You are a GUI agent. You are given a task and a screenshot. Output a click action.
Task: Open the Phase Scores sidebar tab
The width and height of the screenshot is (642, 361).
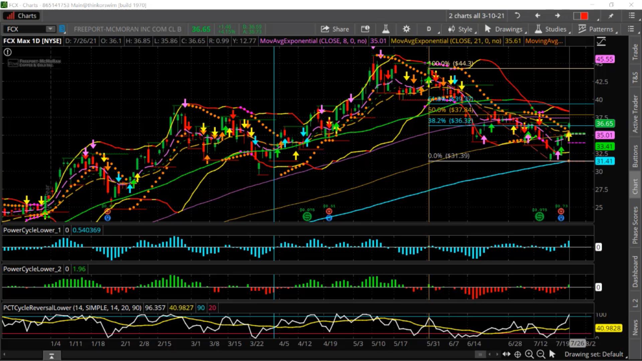[635, 225]
